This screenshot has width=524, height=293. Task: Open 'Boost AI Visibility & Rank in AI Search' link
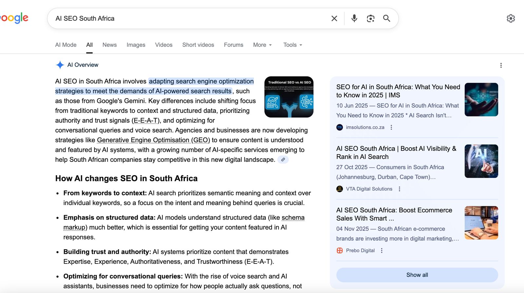click(396, 152)
